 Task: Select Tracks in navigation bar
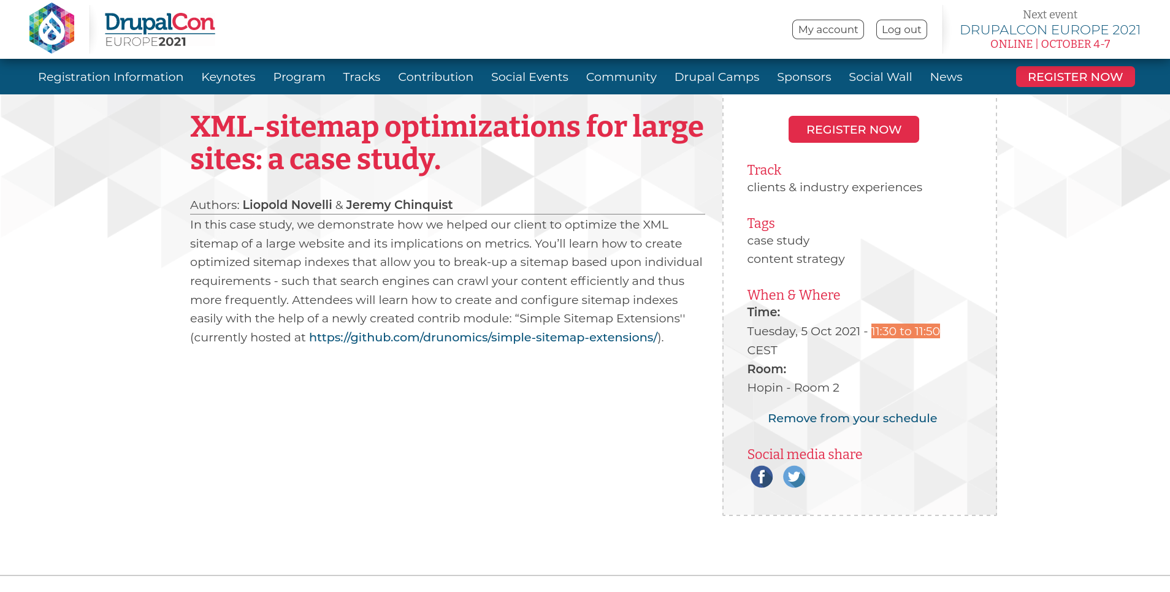click(x=361, y=77)
